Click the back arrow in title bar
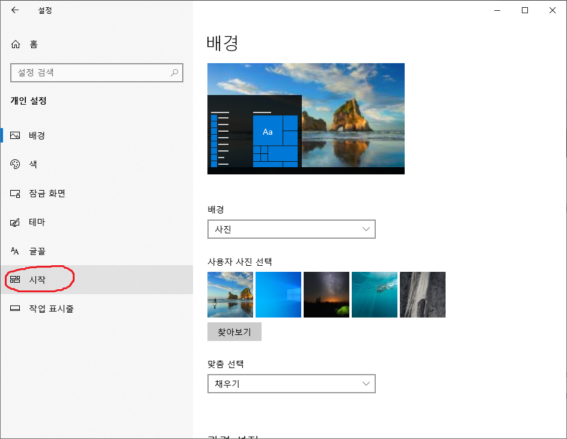Screen dimensions: 567x439 (x=15, y=10)
